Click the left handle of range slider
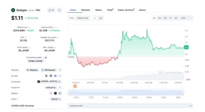This screenshot has width=205, height=112. pyautogui.click(x=68, y=92)
